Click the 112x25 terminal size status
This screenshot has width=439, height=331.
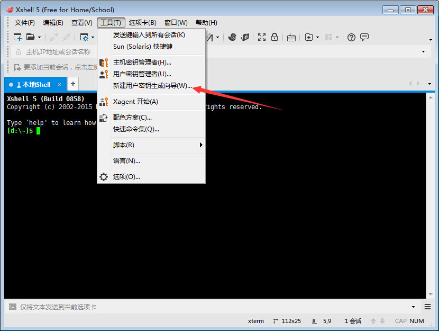[x=291, y=321]
